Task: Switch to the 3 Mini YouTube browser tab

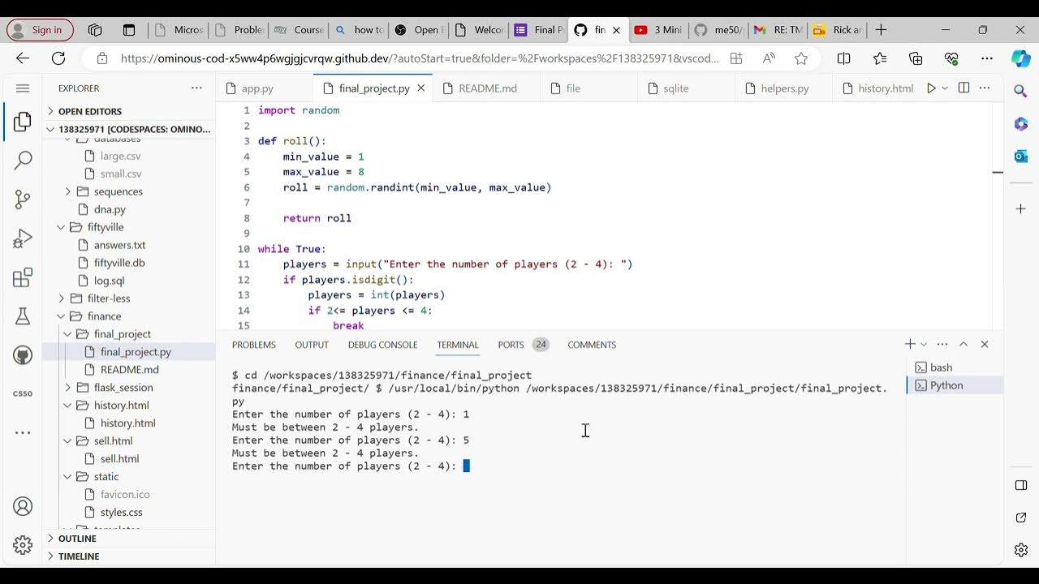Action: point(657,30)
